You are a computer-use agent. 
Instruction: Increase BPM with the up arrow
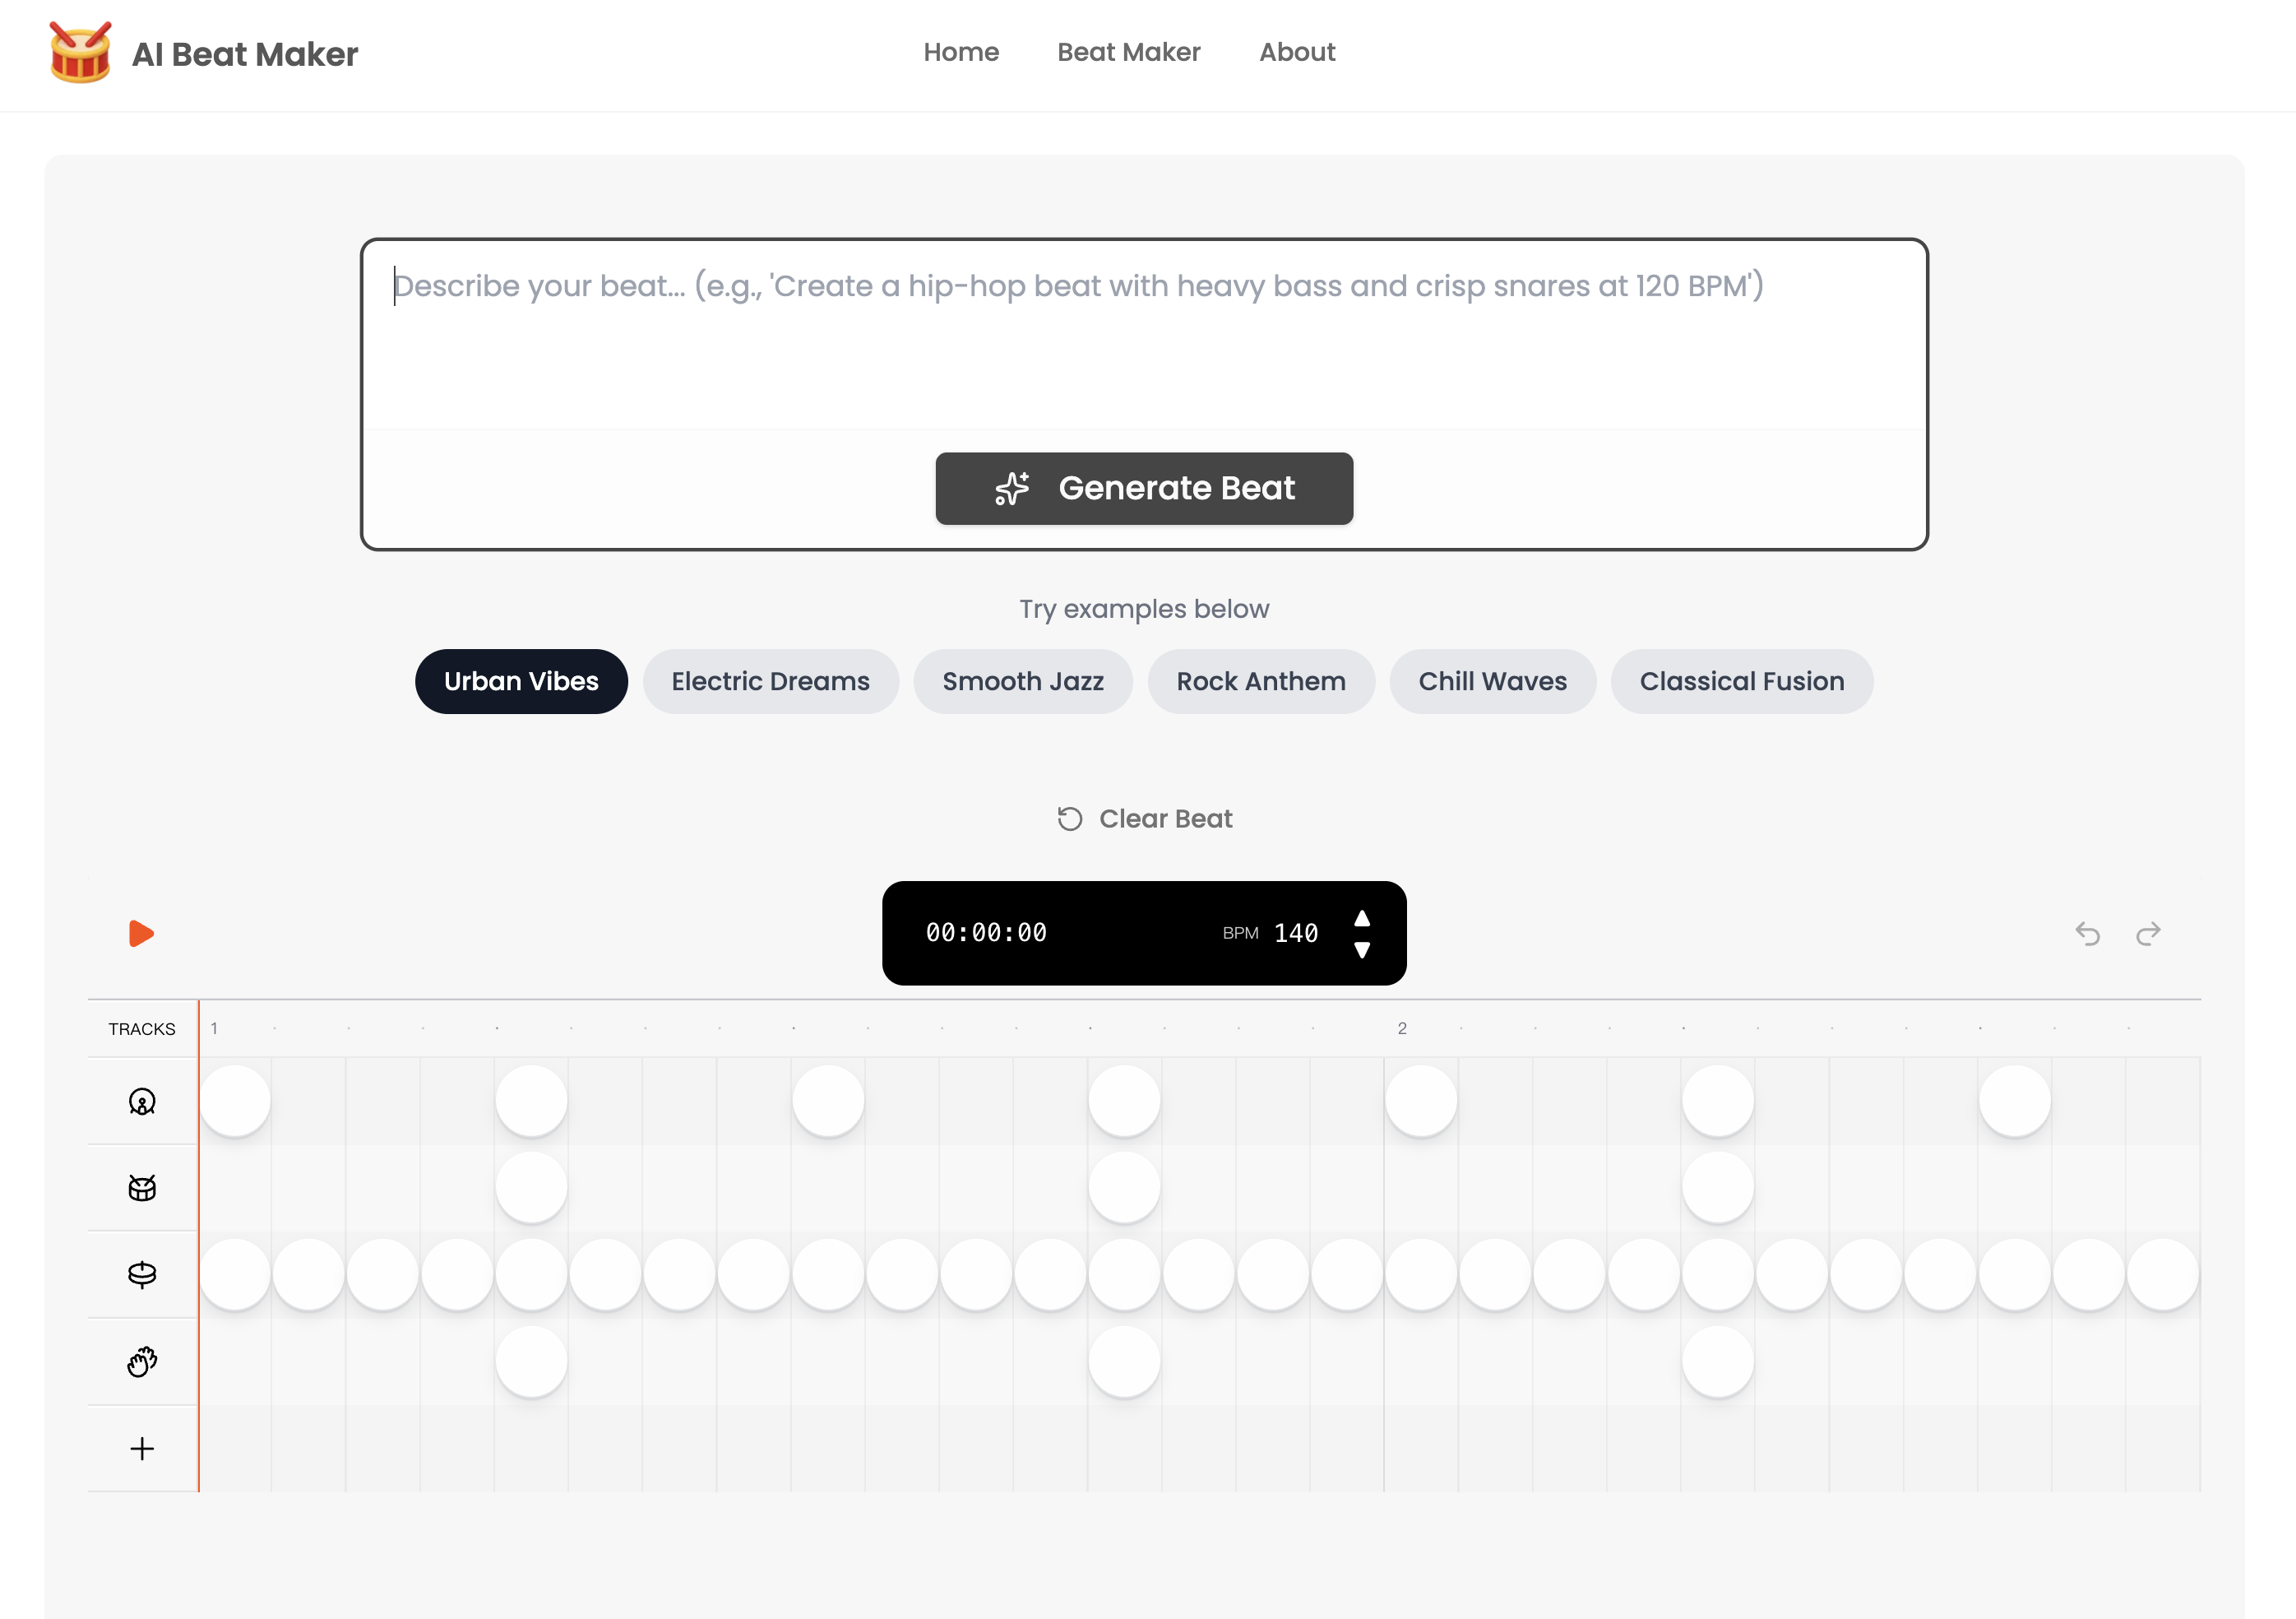(x=1363, y=916)
